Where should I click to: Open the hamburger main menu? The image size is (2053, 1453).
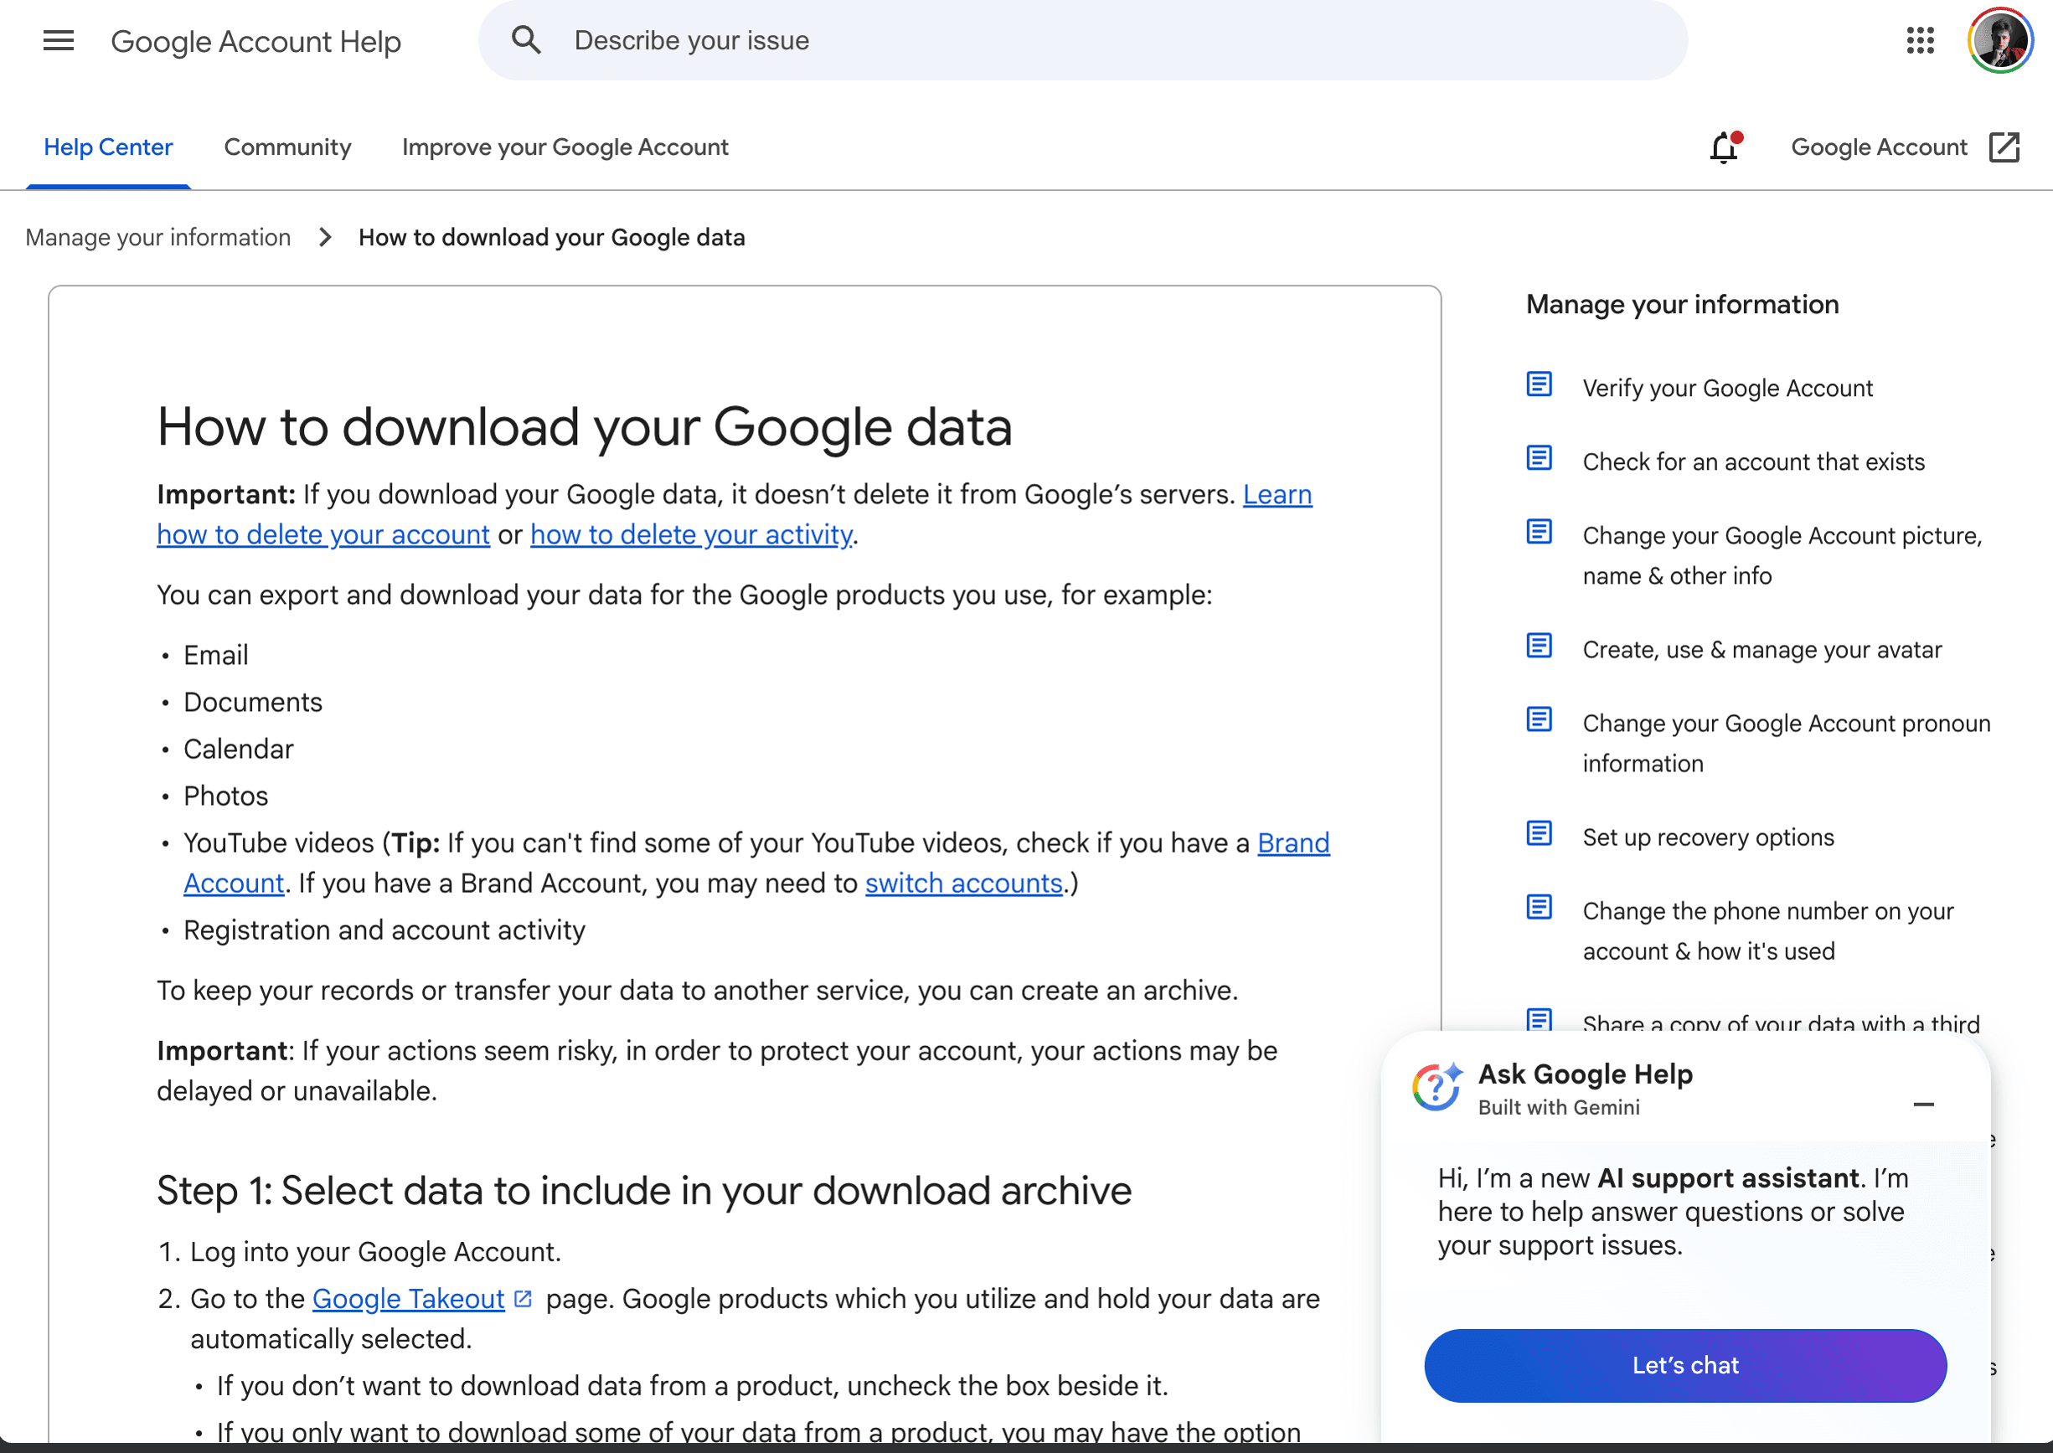tap(58, 40)
